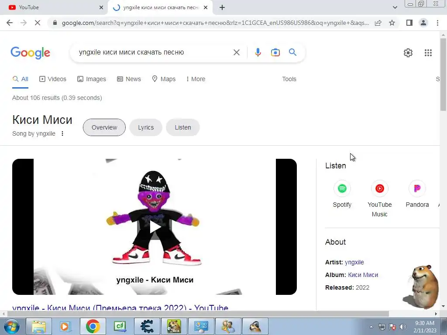Open Chrome from the taskbar

tap(93, 326)
